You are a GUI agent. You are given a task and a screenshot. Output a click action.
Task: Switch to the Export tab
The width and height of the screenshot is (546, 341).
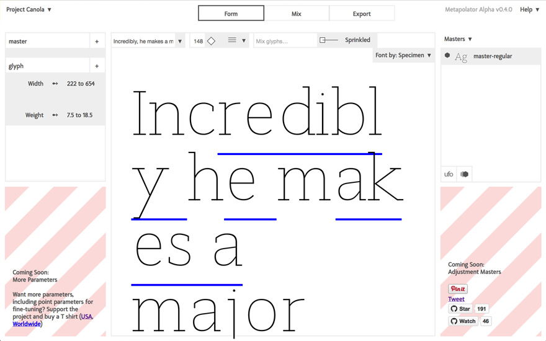tap(361, 14)
